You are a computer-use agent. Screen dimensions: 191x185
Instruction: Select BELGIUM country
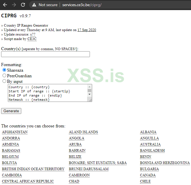[10, 157]
